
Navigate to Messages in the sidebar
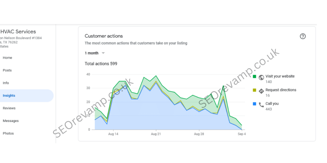(11, 121)
